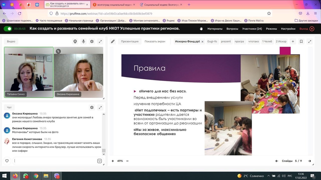Open Режимы menu
Image resolution: width=321 pixels, height=180 pixels.
[271, 29]
